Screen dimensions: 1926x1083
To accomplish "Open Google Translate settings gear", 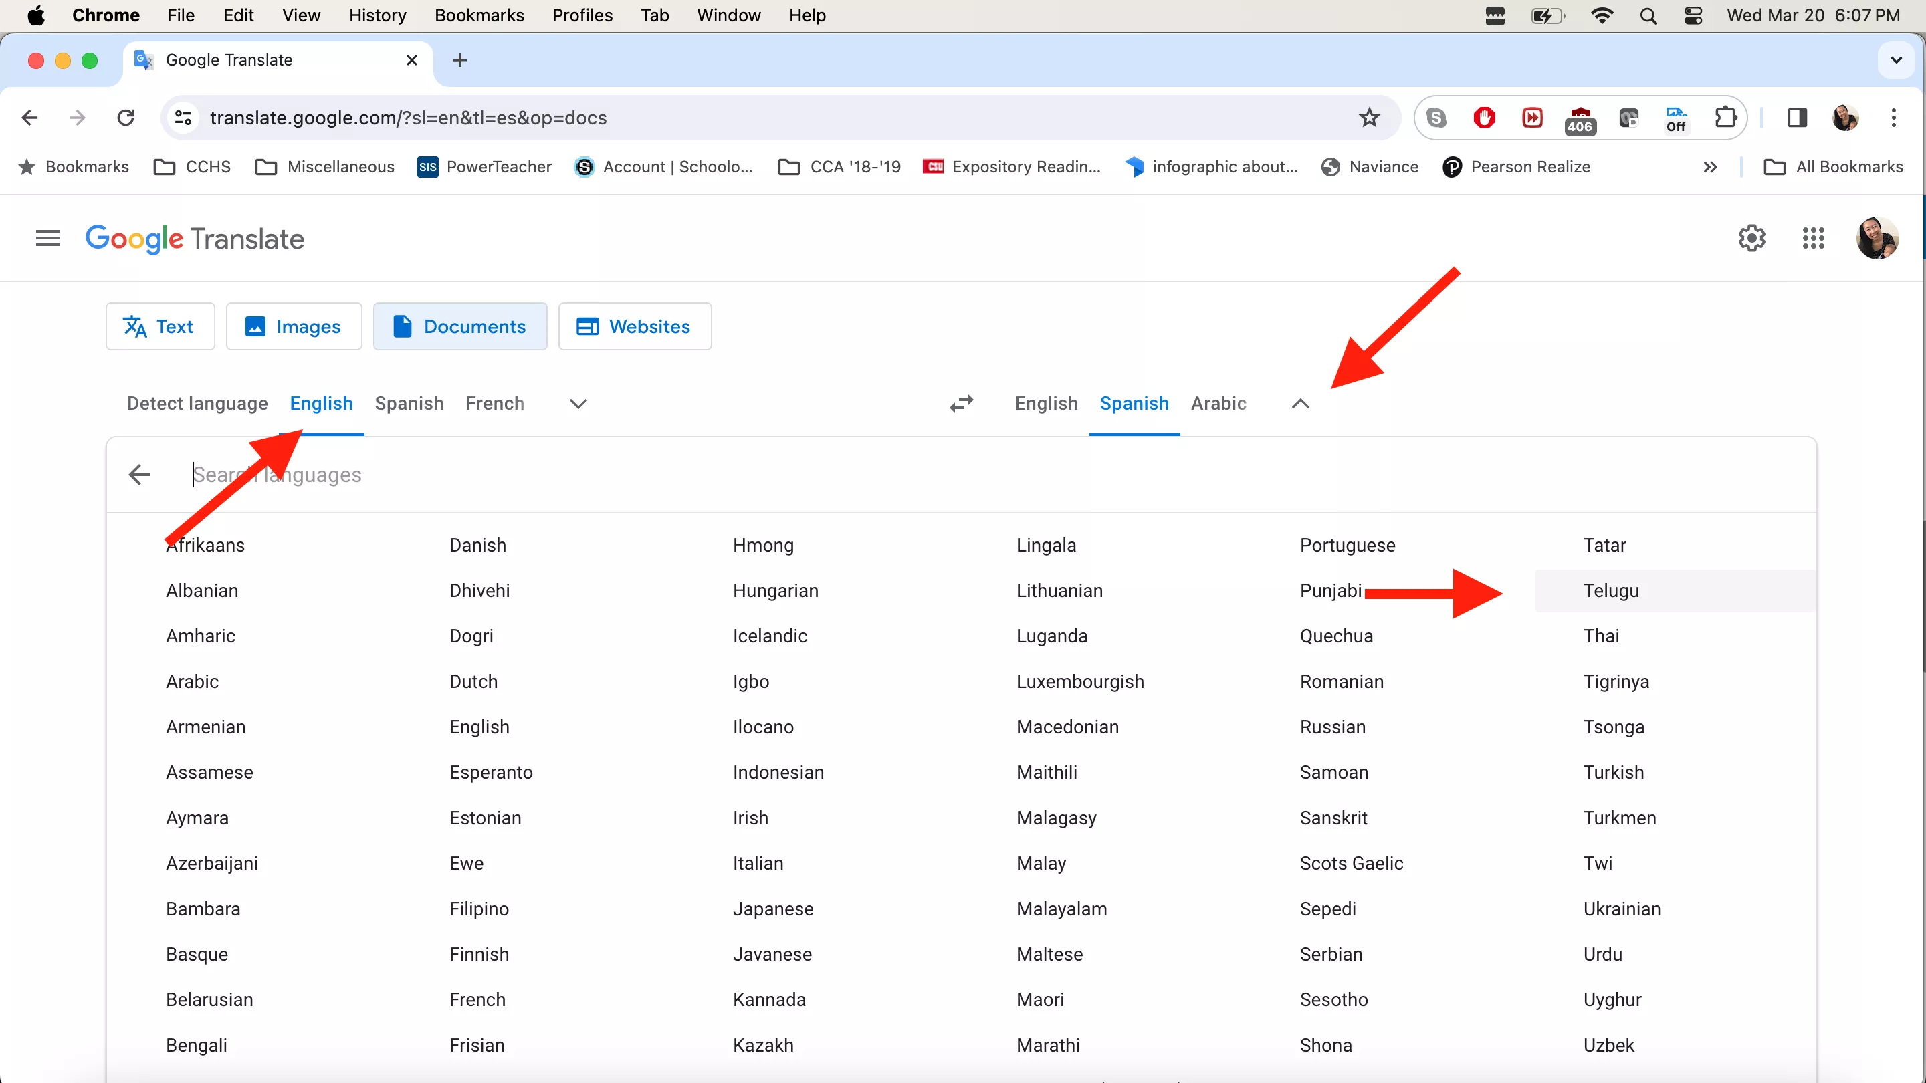I will (x=1752, y=238).
